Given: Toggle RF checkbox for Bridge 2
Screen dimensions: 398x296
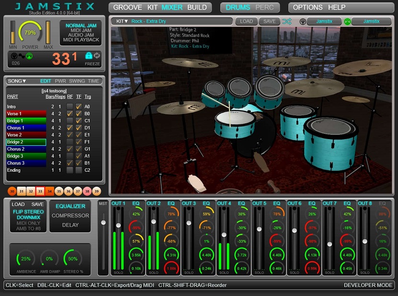Looking at the screenshot, I should click(70, 142).
